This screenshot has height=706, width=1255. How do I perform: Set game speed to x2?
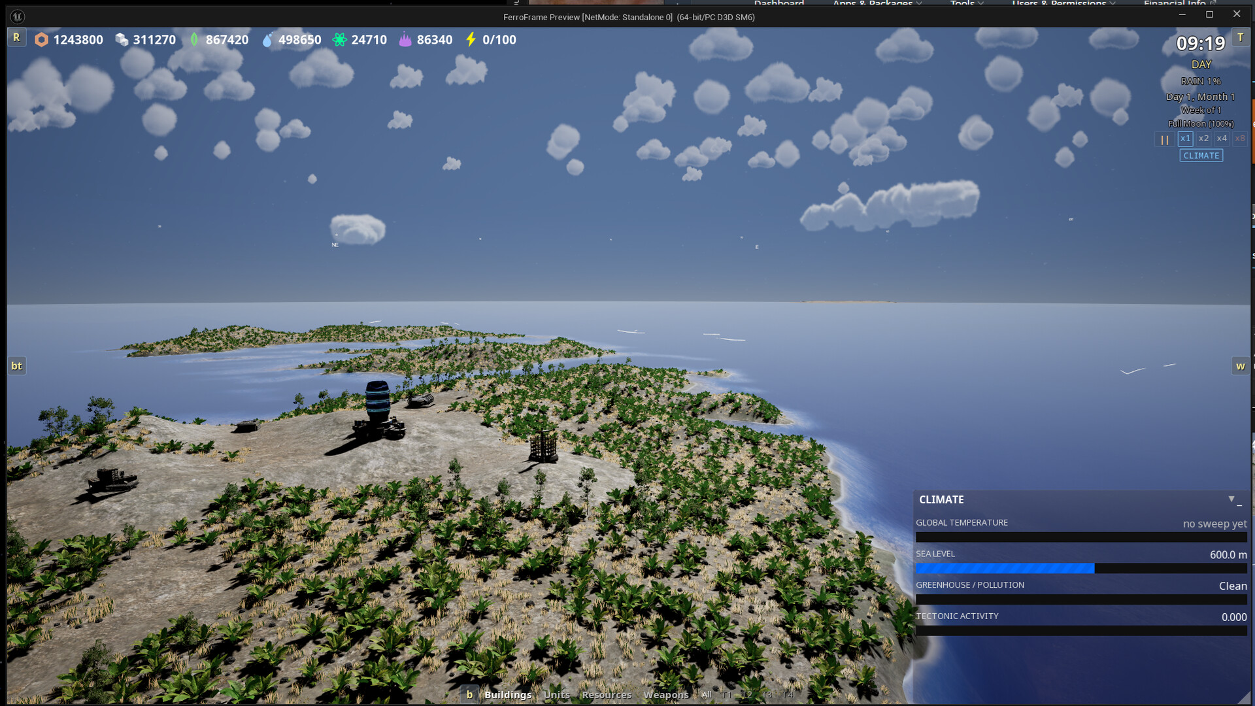[1203, 139]
